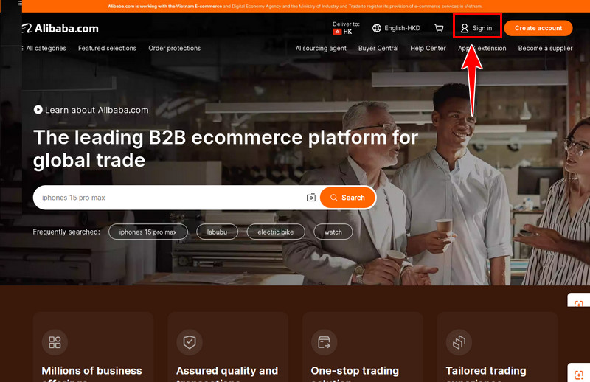Screen dimensions: 590x382
Task: Click the user profile icon beside Sign in
Action: point(465,28)
